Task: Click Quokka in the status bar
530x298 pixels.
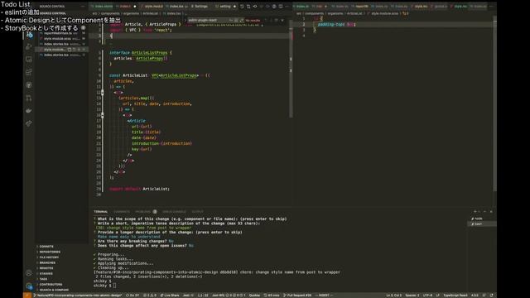Action: point(254,296)
